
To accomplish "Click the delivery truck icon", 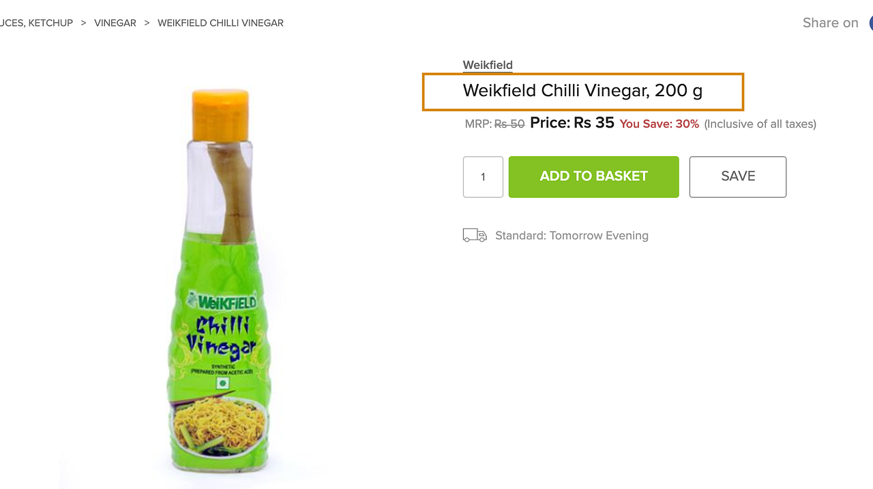I will tap(475, 235).
